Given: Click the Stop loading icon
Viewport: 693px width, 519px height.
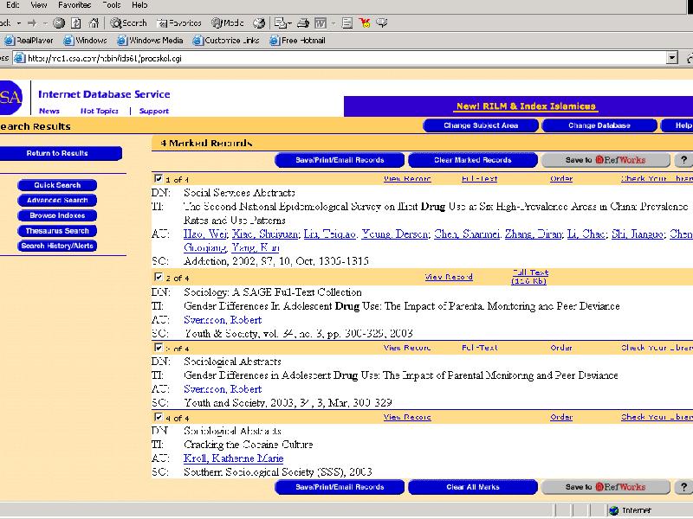Looking at the screenshot, I should (59, 23).
